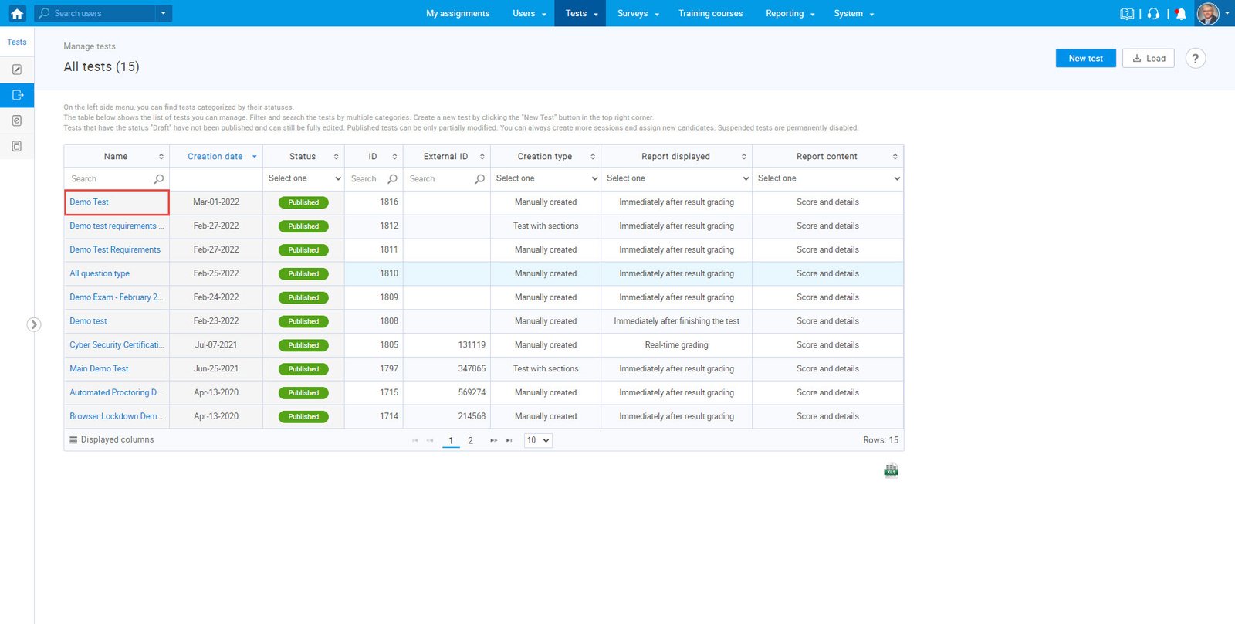Open the Status filter dropdown
Screen dimensions: 1235x624
(304, 178)
